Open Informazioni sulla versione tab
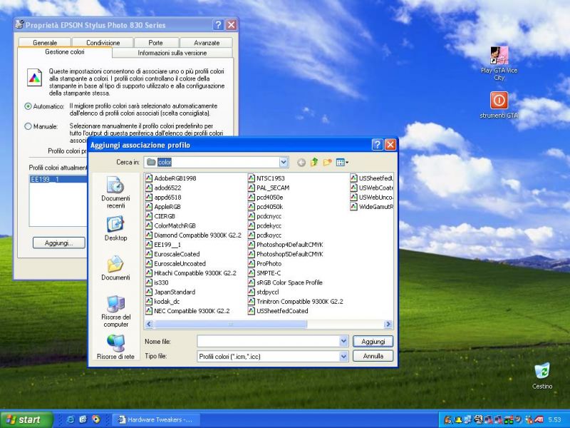This screenshot has width=570, height=428. pos(172,53)
